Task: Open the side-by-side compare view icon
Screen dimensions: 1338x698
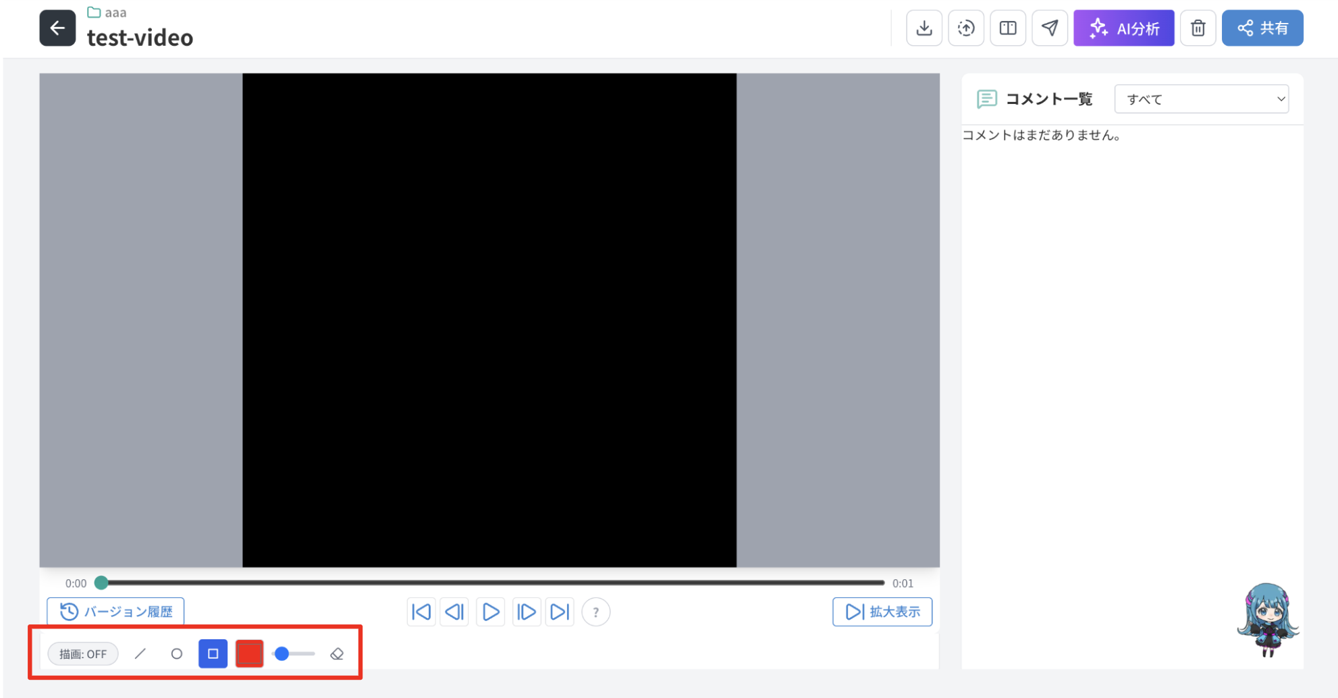Action: pos(1008,28)
